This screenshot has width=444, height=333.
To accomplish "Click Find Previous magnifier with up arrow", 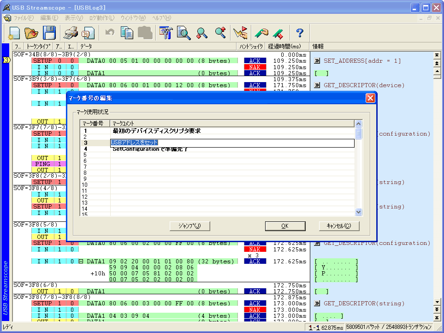I will coord(220,33).
